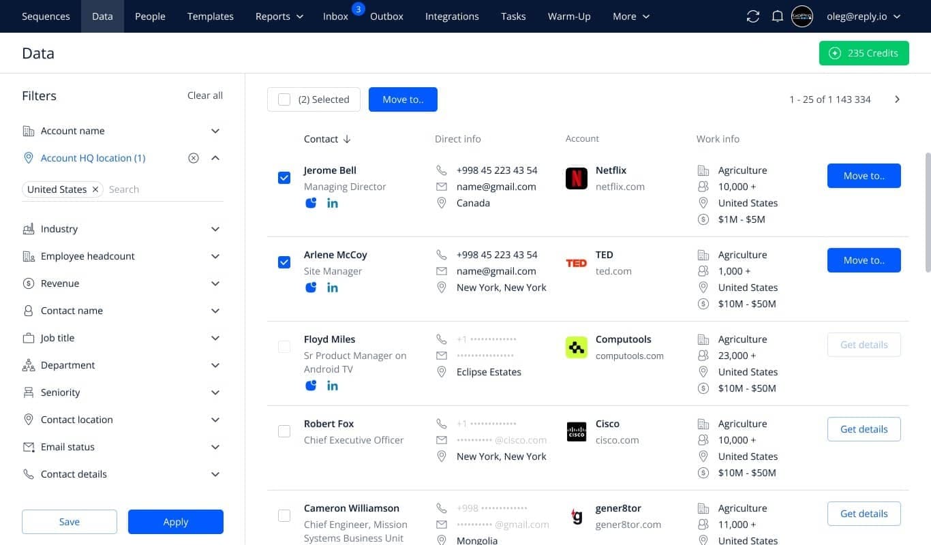Open the Inbox tab
The height and width of the screenshot is (545, 931).
pyautogui.click(x=335, y=16)
